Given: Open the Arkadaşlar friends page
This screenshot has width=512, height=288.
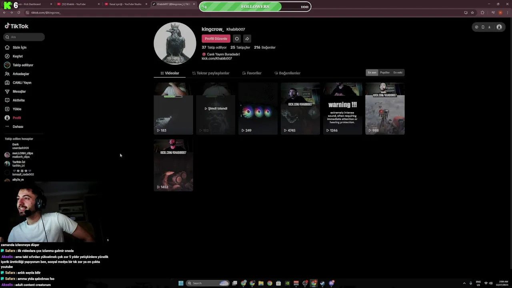Looking at the screenshot, I should point(17,74).
